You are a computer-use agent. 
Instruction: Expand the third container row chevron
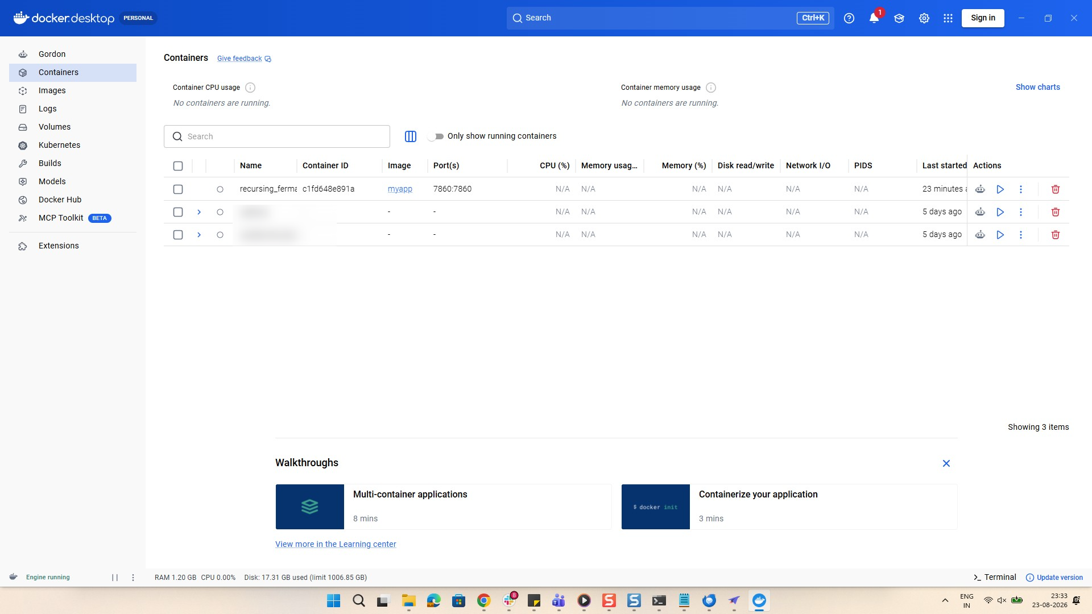199,235
